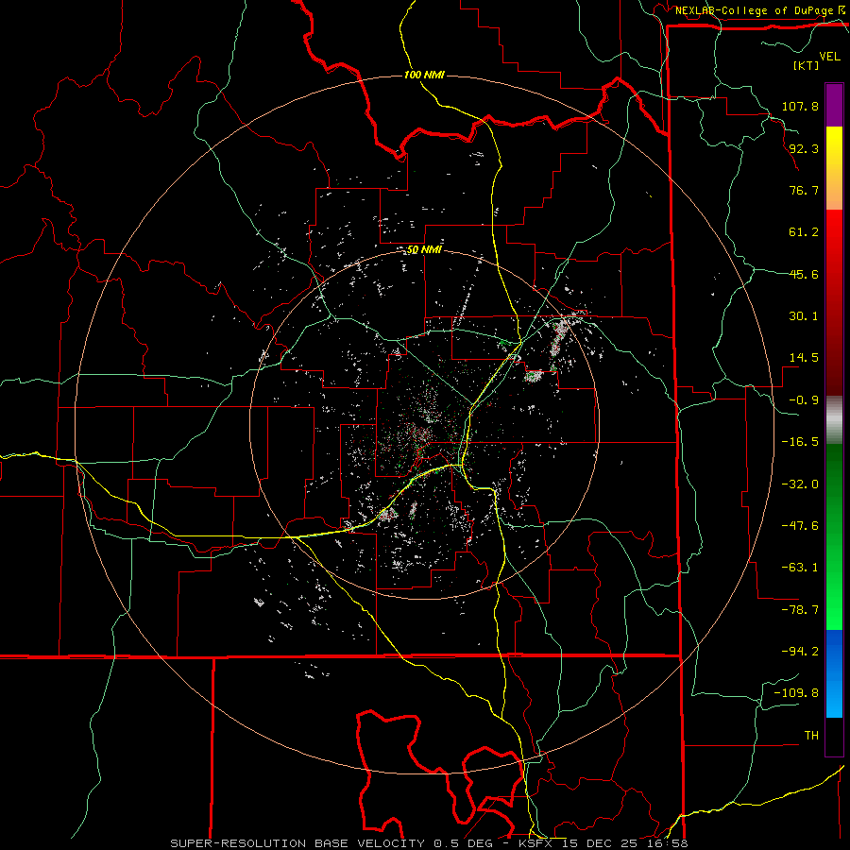The image size is (850, 850).
Task: Click the 100 NMI range ring label
Action: point(424,75)
